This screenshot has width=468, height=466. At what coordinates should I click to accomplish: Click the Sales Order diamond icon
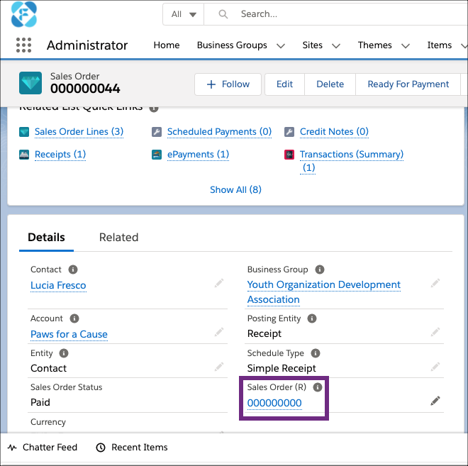pos(30,83)
